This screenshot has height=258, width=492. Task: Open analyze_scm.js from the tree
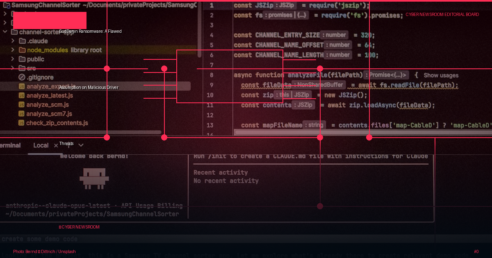pos(48,104)
